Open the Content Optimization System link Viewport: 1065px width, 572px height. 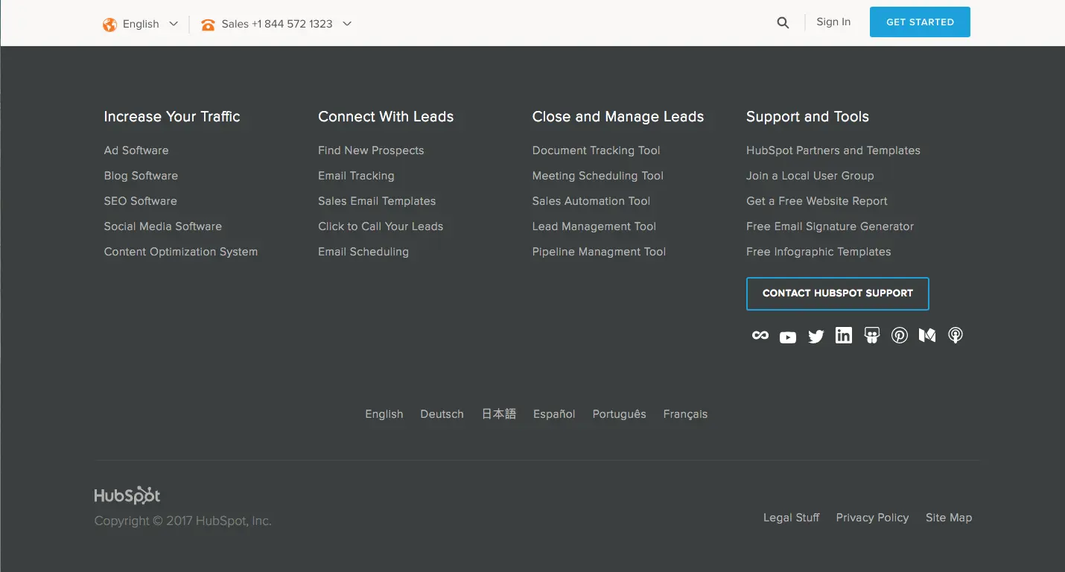(181, 252)
